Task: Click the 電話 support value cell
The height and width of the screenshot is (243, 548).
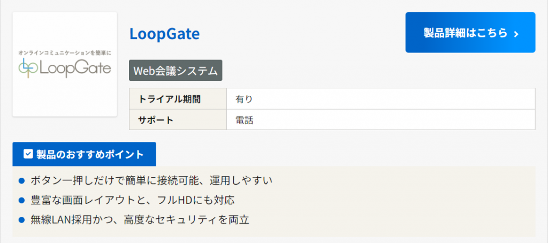Action: point(380,120)
